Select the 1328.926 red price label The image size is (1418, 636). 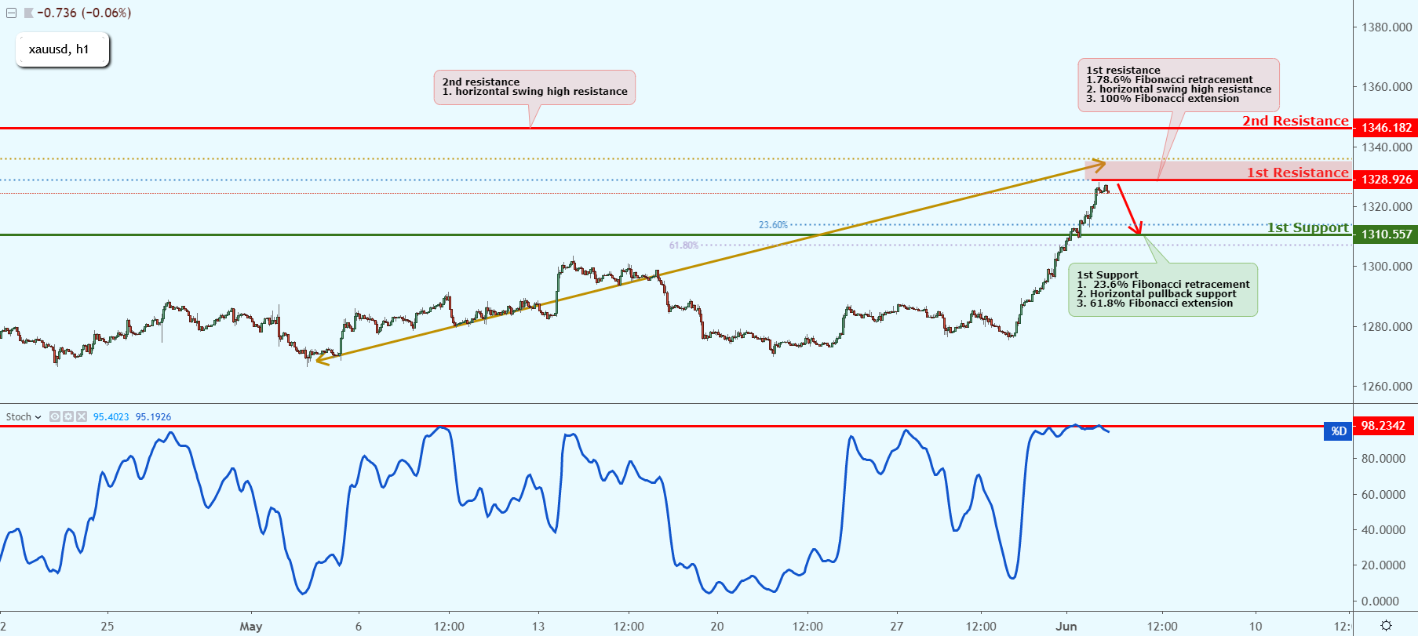[x=1386, y=180]
